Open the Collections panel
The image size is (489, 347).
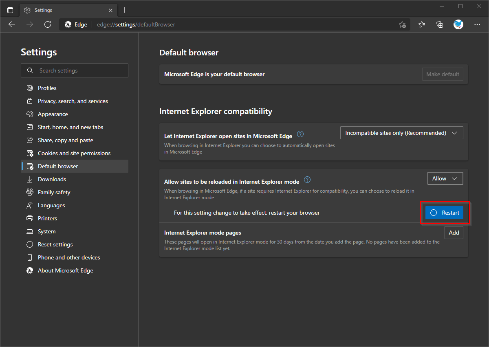pos(440,24)
